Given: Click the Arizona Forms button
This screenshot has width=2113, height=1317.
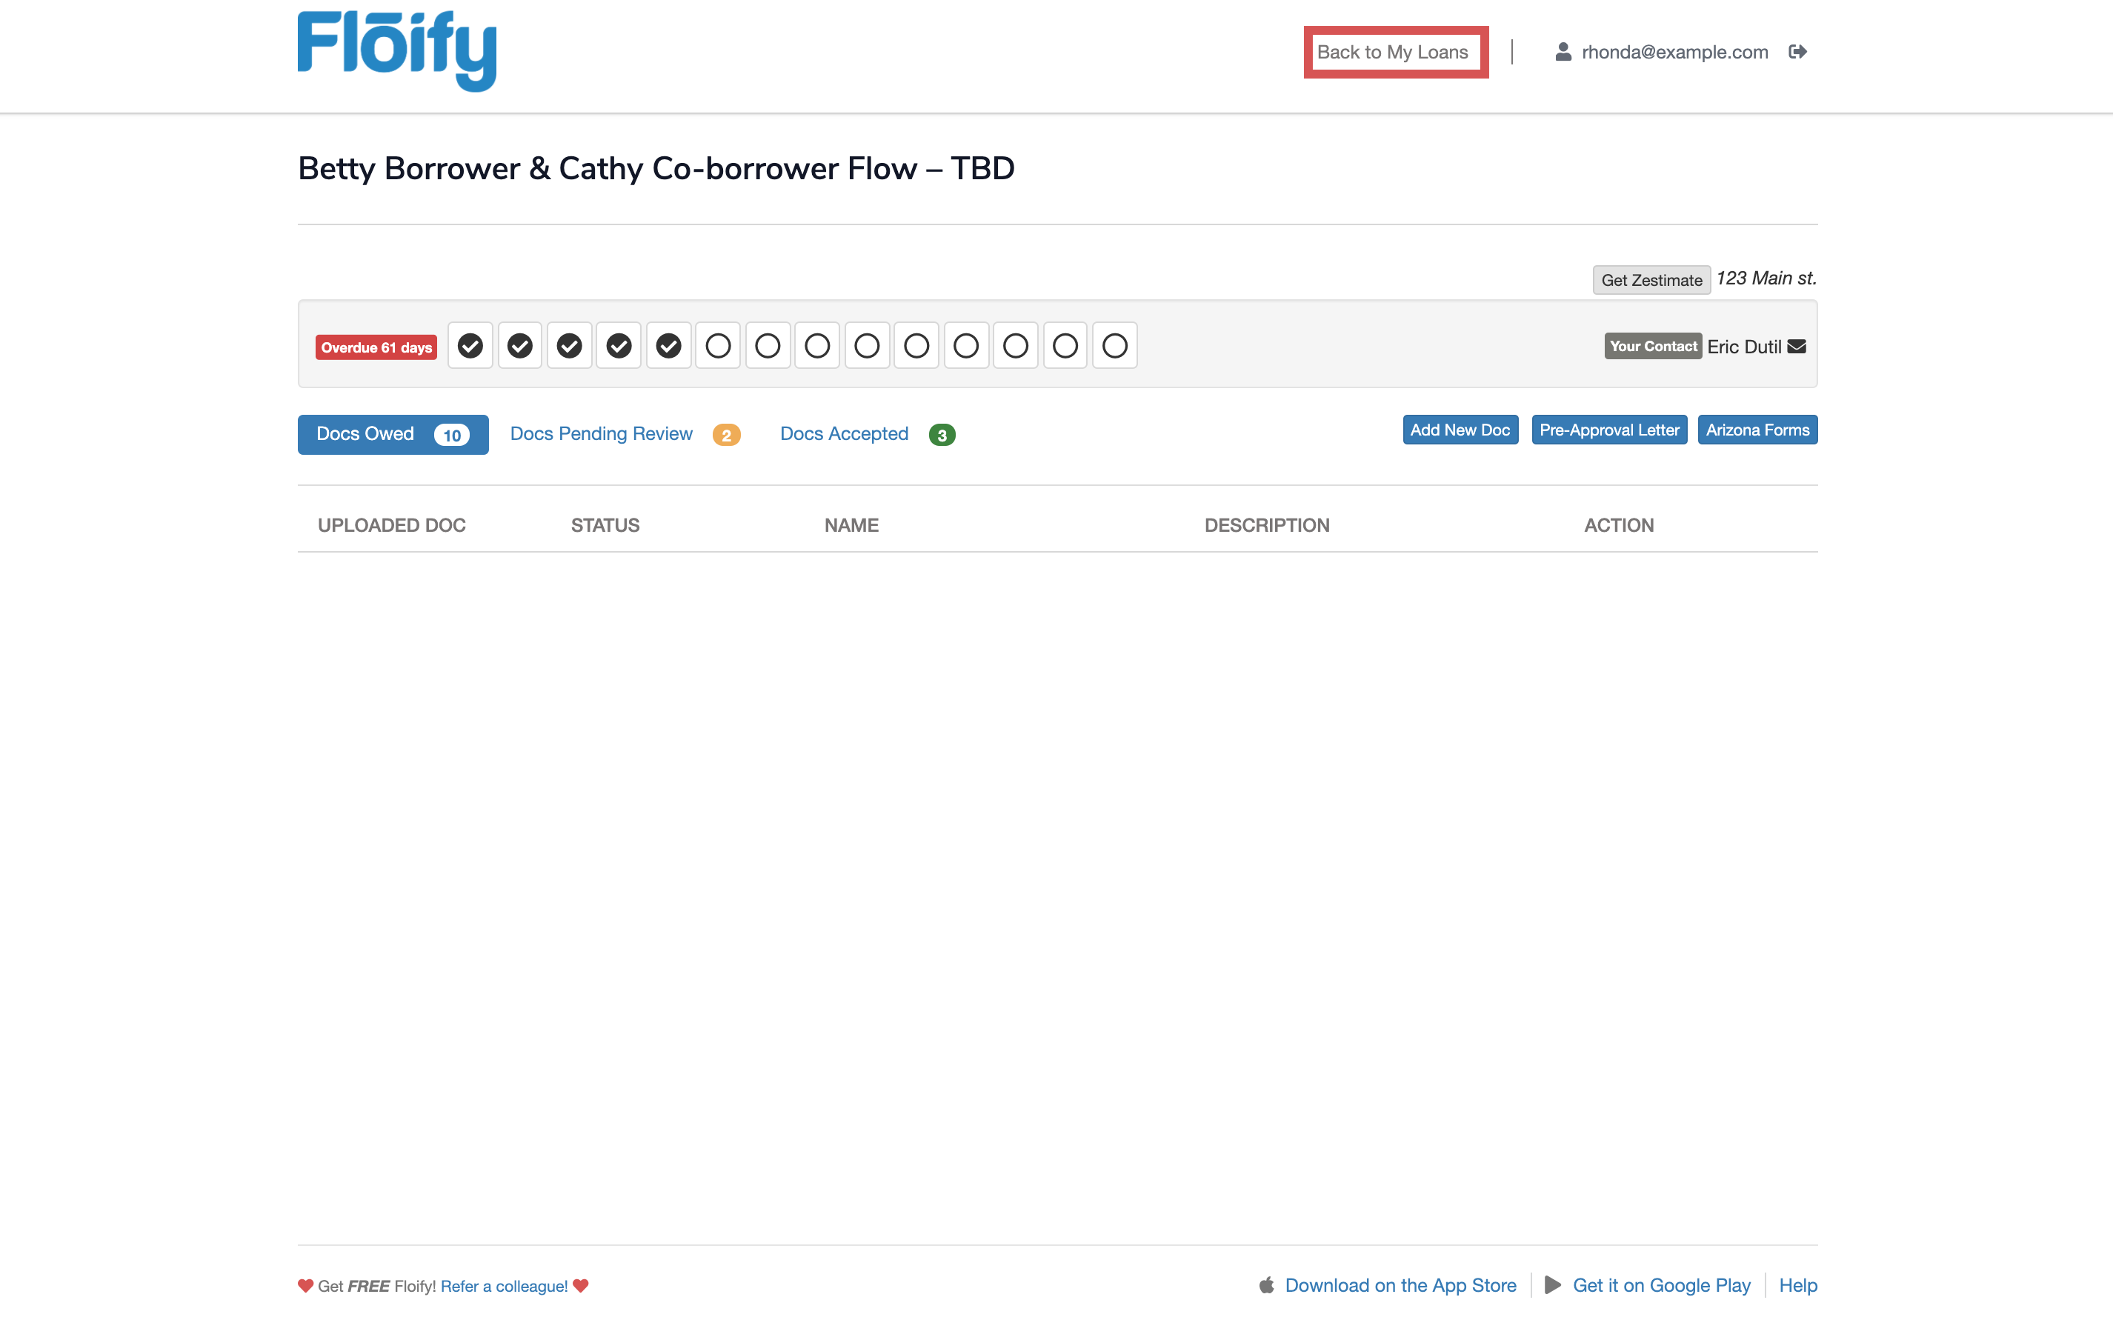Looking at the screenshot, I should [1757, 430].
